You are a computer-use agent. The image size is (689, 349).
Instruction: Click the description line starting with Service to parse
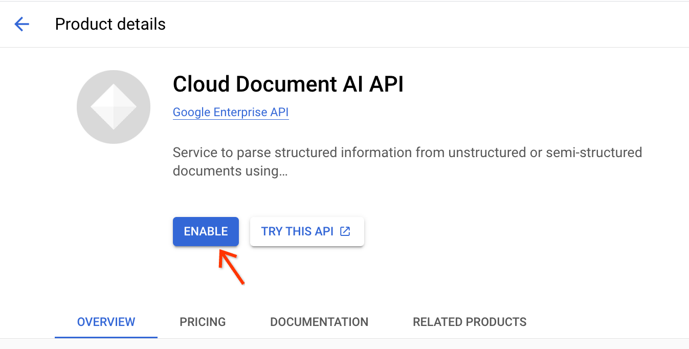tap(407, 152)
